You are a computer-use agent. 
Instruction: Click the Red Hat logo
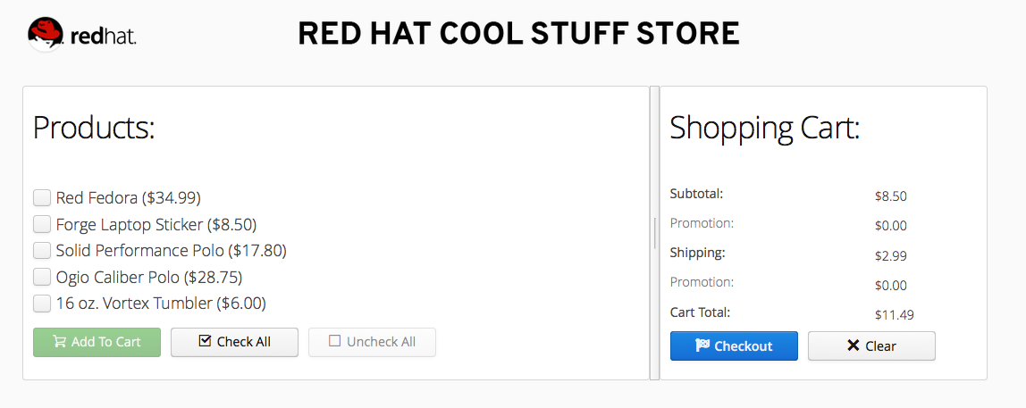(x=81, y=35)
